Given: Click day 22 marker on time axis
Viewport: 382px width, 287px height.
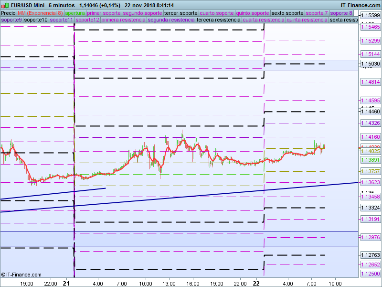Looking at the screenshot, I should (256, 283).
